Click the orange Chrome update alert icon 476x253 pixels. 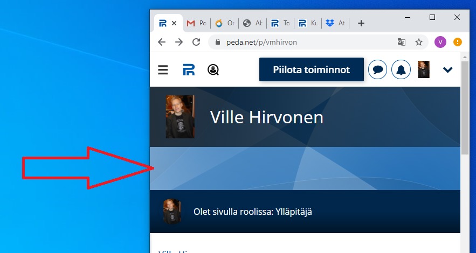458,42
